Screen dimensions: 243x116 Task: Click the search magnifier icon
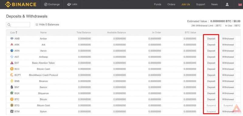[x=9, y=25]
